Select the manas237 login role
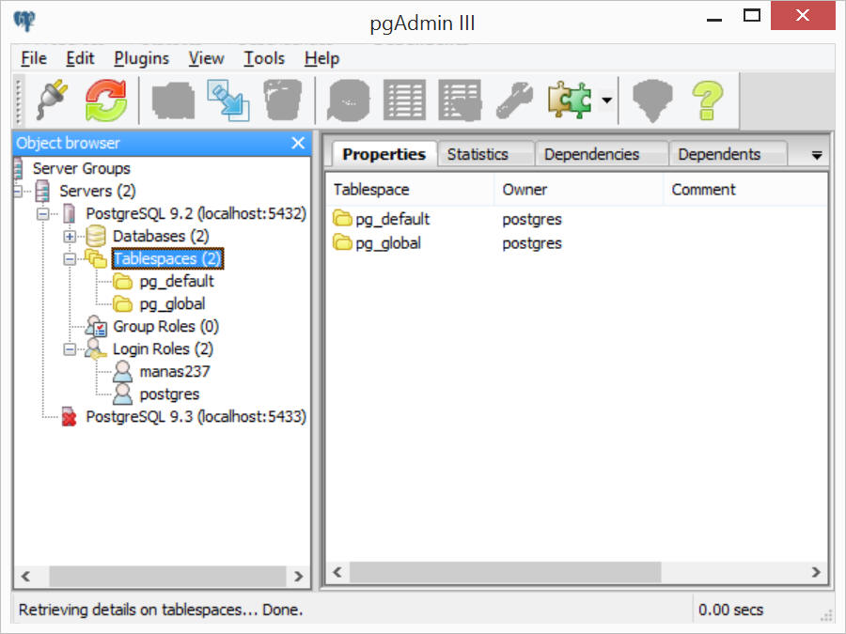This screenshot has height=634, width=846. point(175,371)
